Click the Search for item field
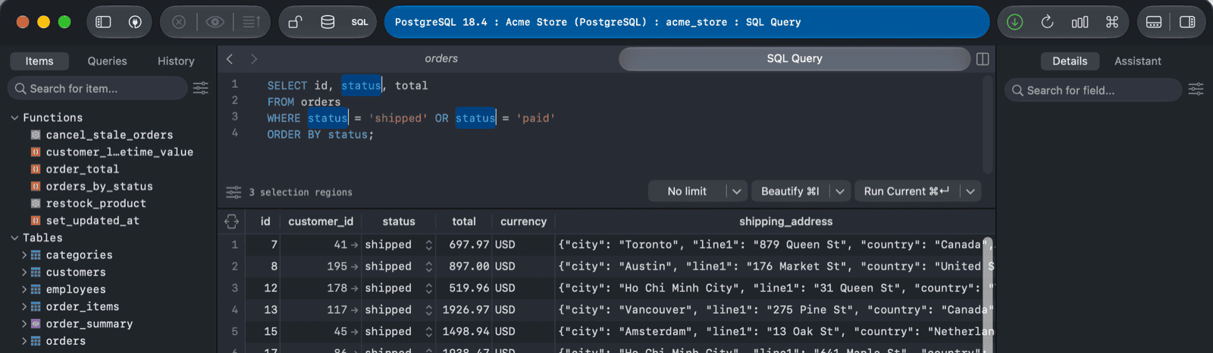1213x353 pixels. [x=97, y=89]
